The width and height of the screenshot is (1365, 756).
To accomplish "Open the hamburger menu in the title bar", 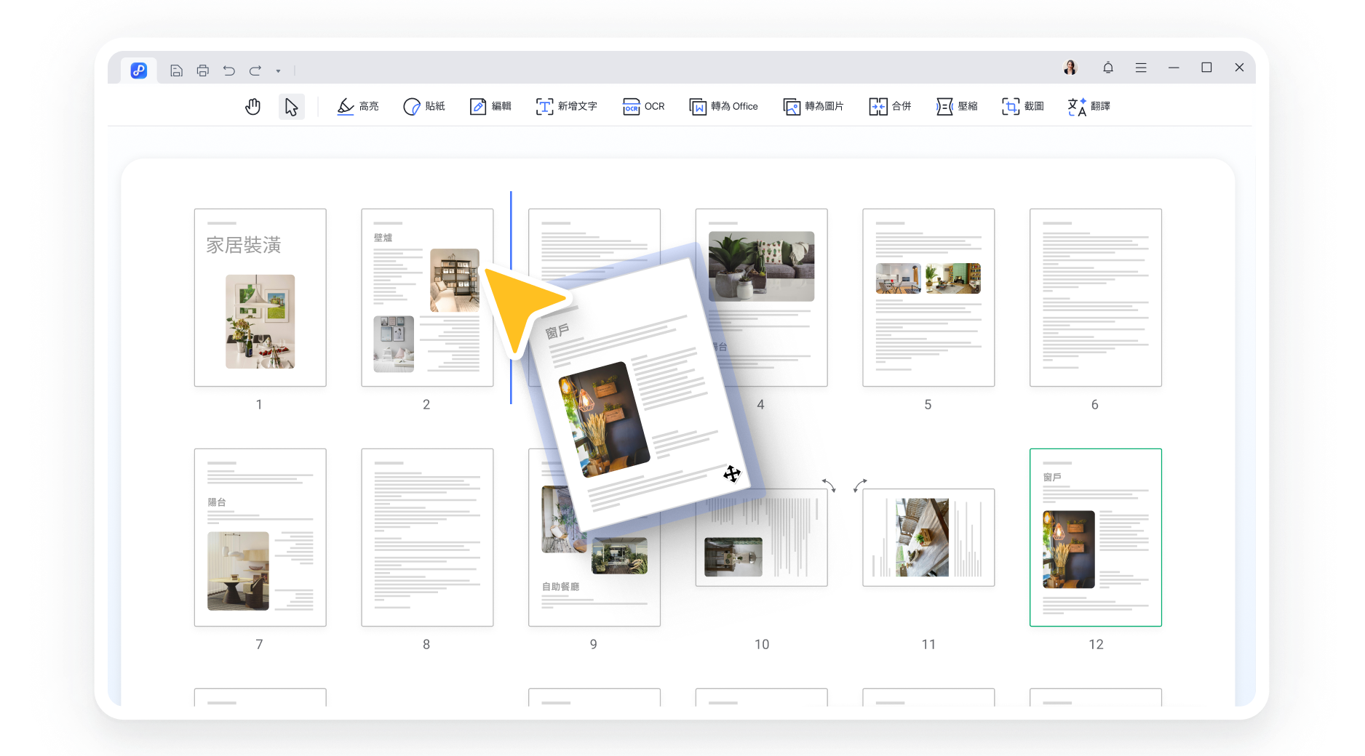I will (1141, 68).
